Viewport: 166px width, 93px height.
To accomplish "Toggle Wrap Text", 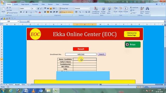I will pos(64,9).
